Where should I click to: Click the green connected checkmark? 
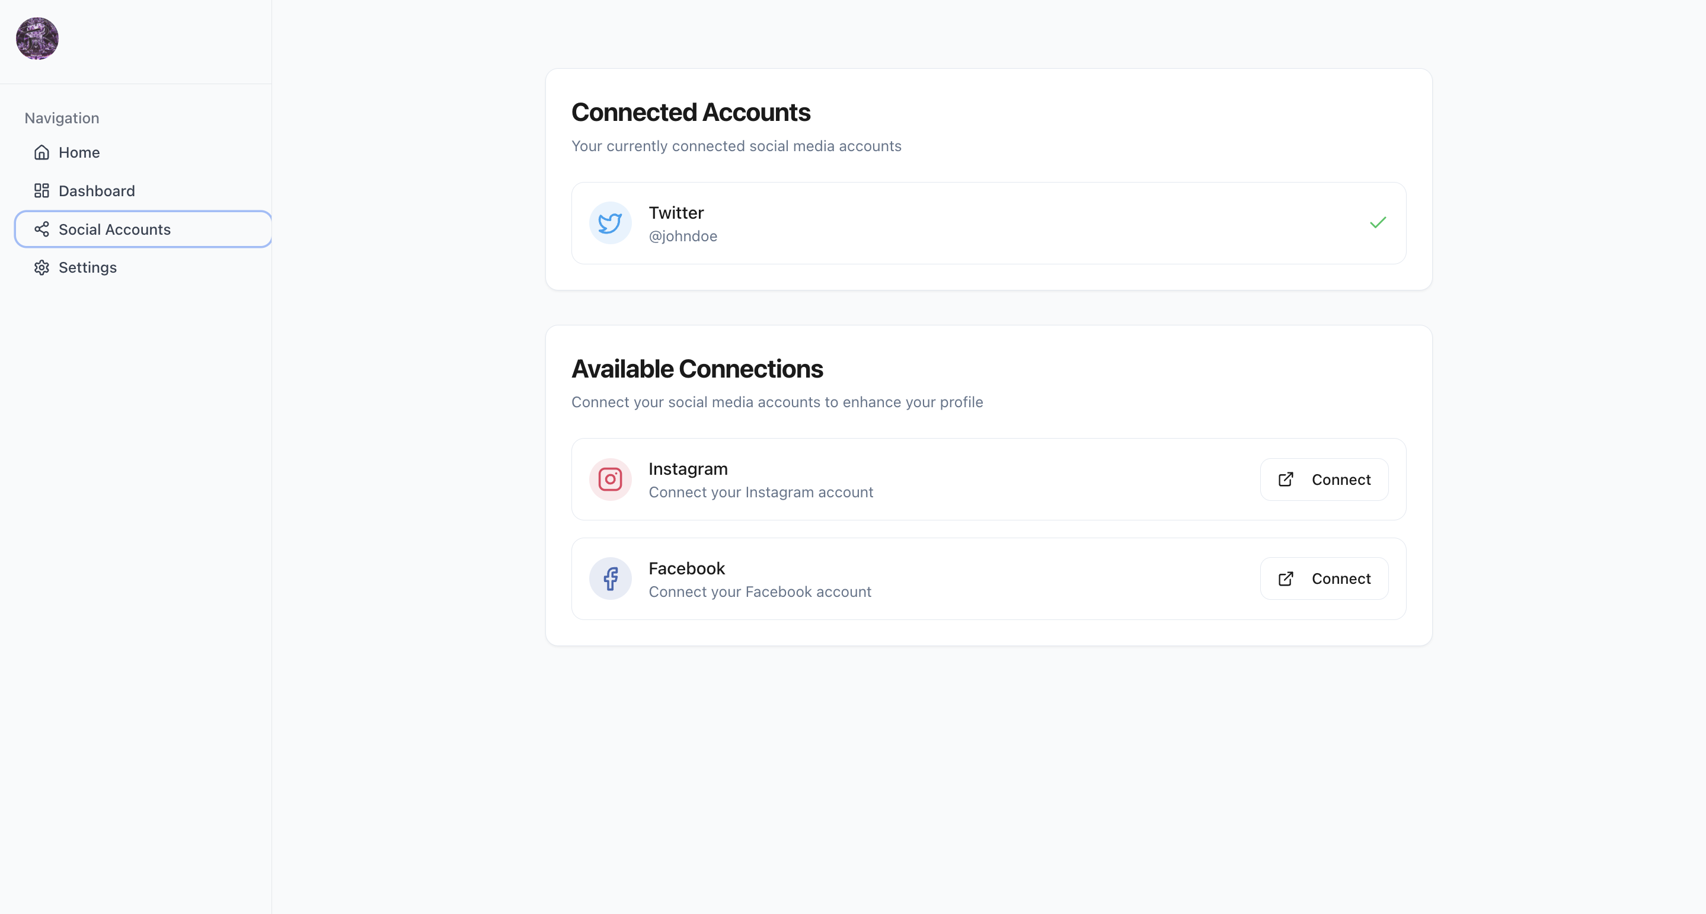coord(1378,223)
